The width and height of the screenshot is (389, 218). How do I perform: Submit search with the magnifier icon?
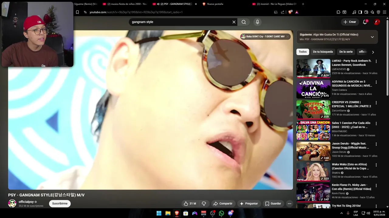pos(244,22)
